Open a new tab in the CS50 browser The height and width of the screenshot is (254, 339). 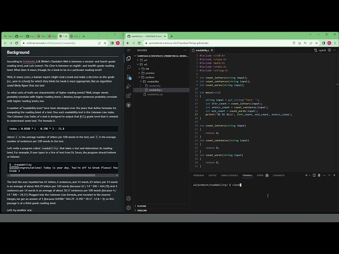[84, 37]
